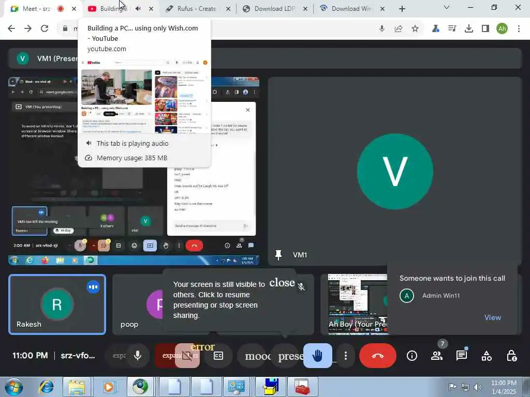Open host controls lock icon
This screenshot has width=530, height=397.
point(511,356)
